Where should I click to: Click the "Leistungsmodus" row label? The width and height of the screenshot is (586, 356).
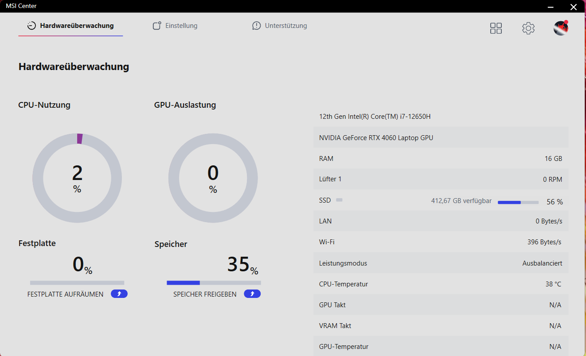(x=343, y=263)
